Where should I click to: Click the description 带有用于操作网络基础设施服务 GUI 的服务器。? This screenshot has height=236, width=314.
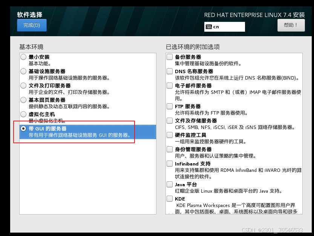tap(80, 135)
